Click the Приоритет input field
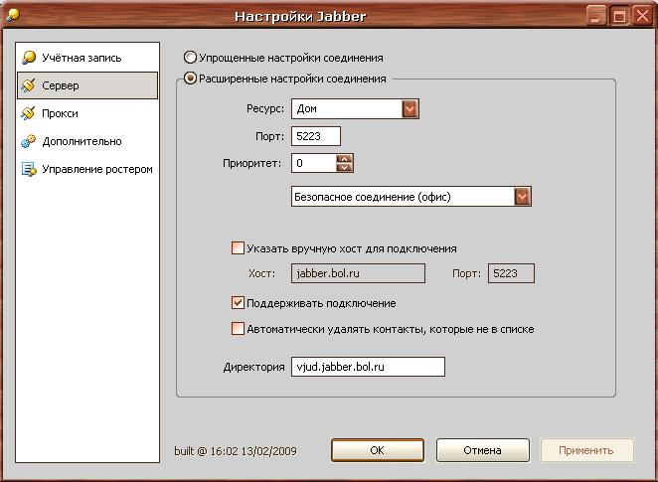Viewport: 658px width, 482px height. click(314, 163)
